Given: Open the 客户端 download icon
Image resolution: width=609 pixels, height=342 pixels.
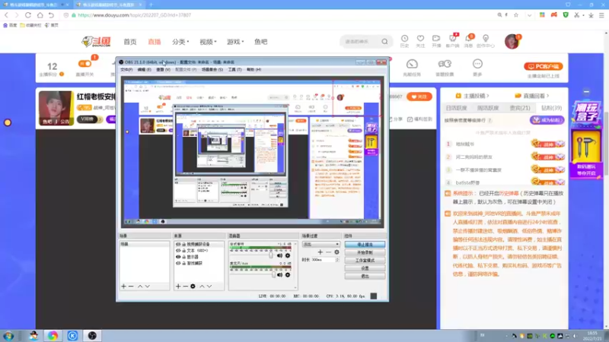Looking at the screenshot, I should click(452, 39).
